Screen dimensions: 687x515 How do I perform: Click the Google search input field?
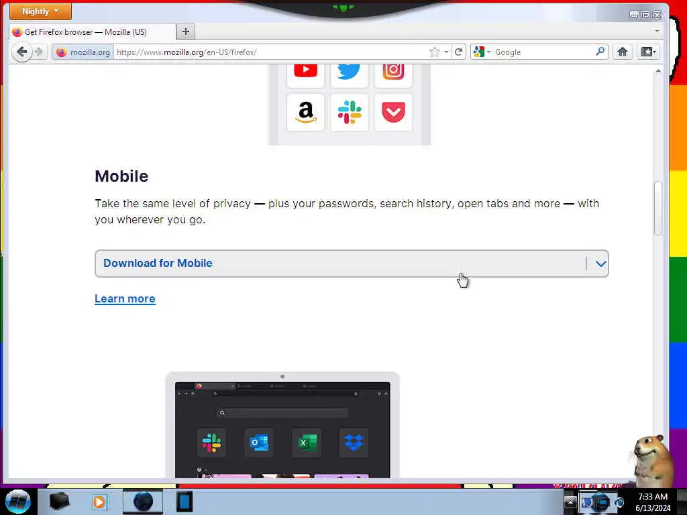(543, 52)
